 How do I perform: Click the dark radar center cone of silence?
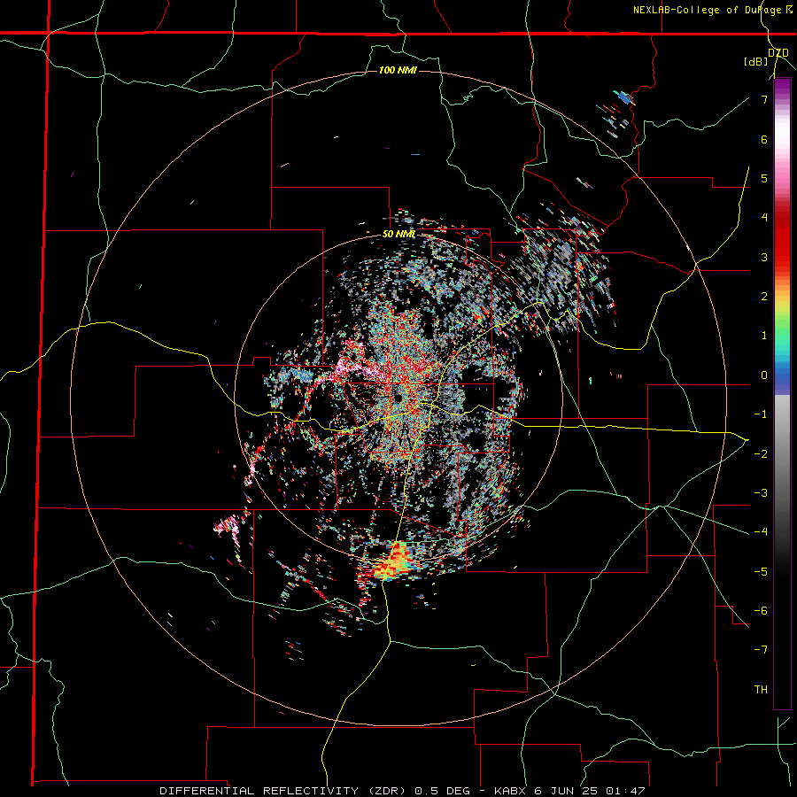pyautogui.click(x=398, y=398)
